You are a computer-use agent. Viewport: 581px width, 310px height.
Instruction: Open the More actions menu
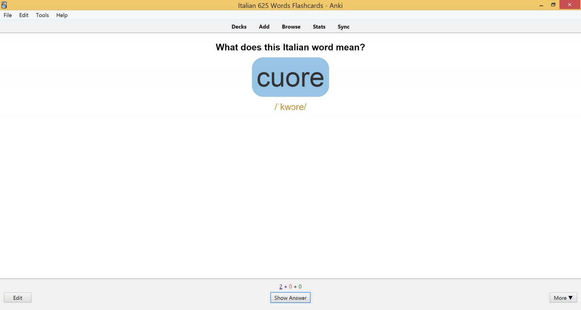pyautogui.click(x=563, y=298)
